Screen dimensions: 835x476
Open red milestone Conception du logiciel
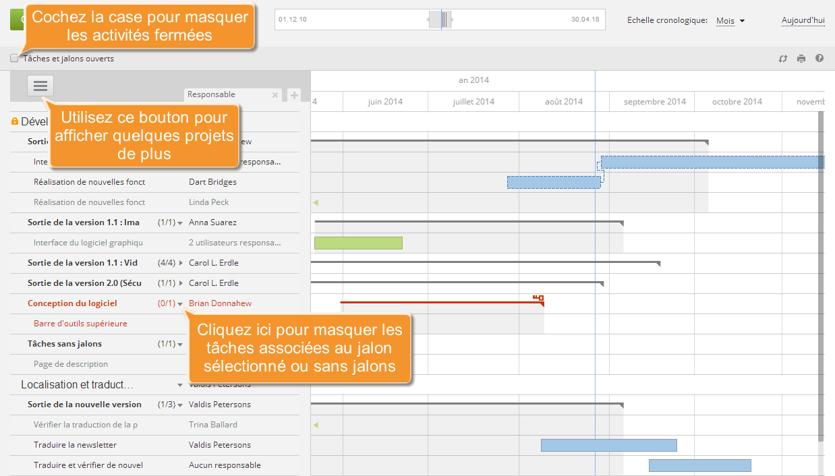pyautogui.click(x=72, y=303)
